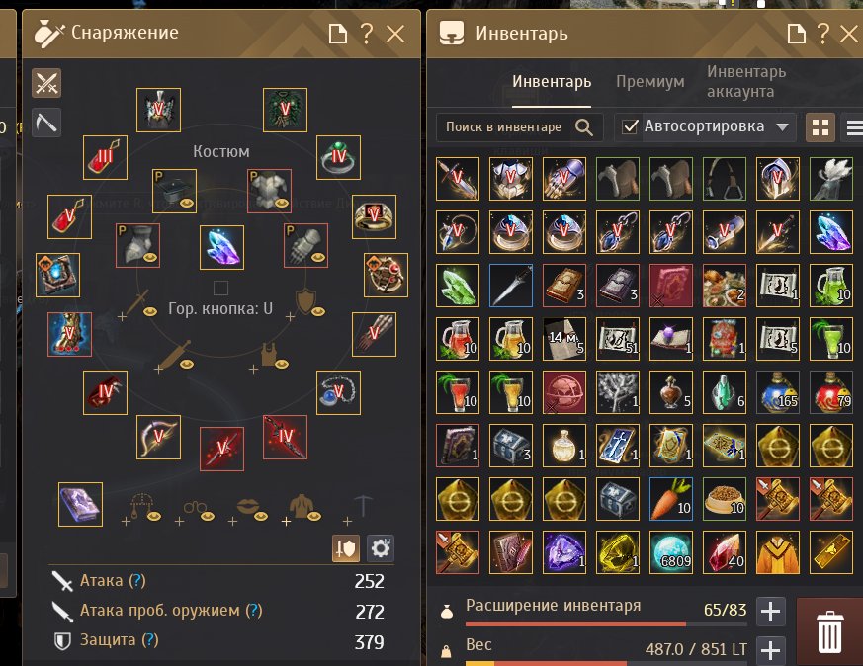Image resolution: width=863 pixels, height=666 pixels.
Task: Toggle the Автосортировка checkbox
Action: pos(630,127)
